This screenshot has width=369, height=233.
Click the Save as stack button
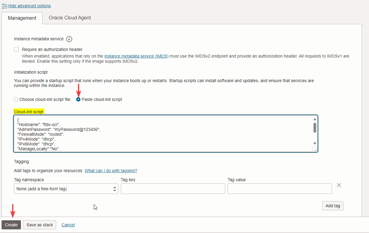pyautogui.click(x=40, y=225)
